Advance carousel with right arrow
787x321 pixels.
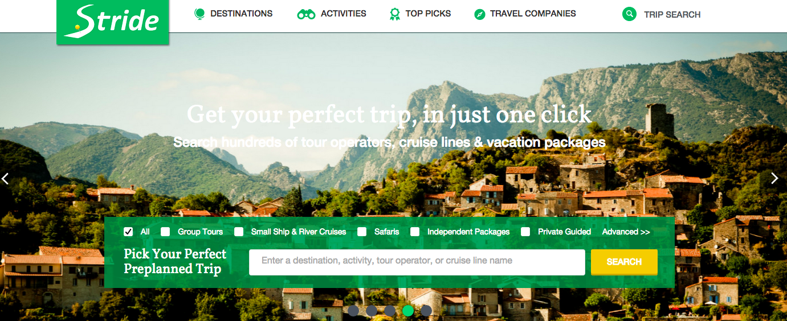774,179
